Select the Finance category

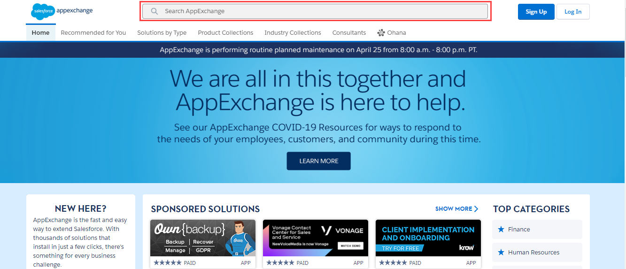537,230
